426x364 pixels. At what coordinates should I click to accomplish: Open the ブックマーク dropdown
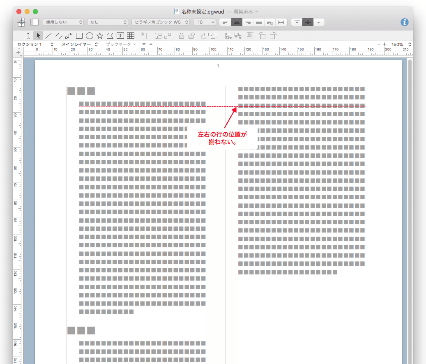[121, 44]
